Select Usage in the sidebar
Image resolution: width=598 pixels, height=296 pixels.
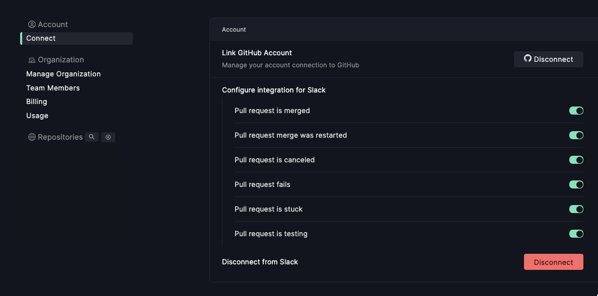click(x=37, y=116)
